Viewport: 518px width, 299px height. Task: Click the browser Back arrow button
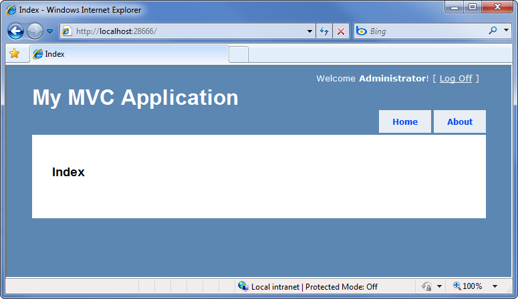pyautogui.click(x=15, y=31)
